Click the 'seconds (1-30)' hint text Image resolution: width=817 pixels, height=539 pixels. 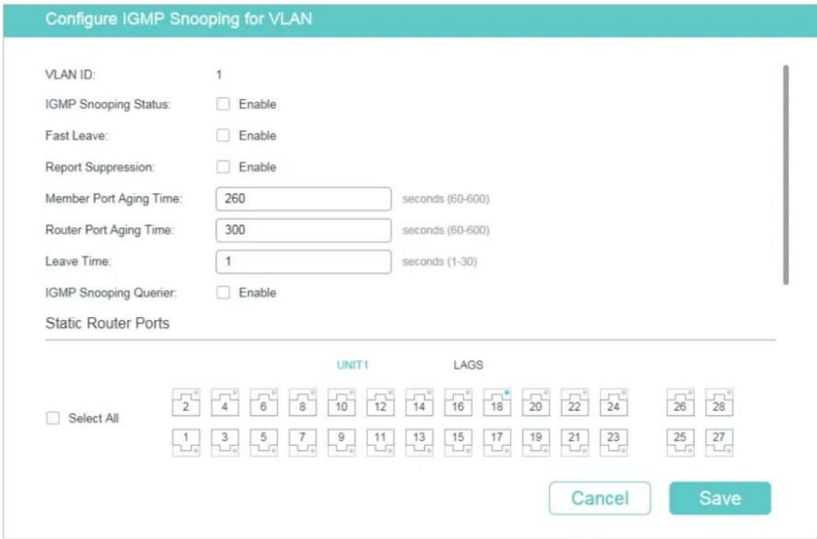point(439,262)
